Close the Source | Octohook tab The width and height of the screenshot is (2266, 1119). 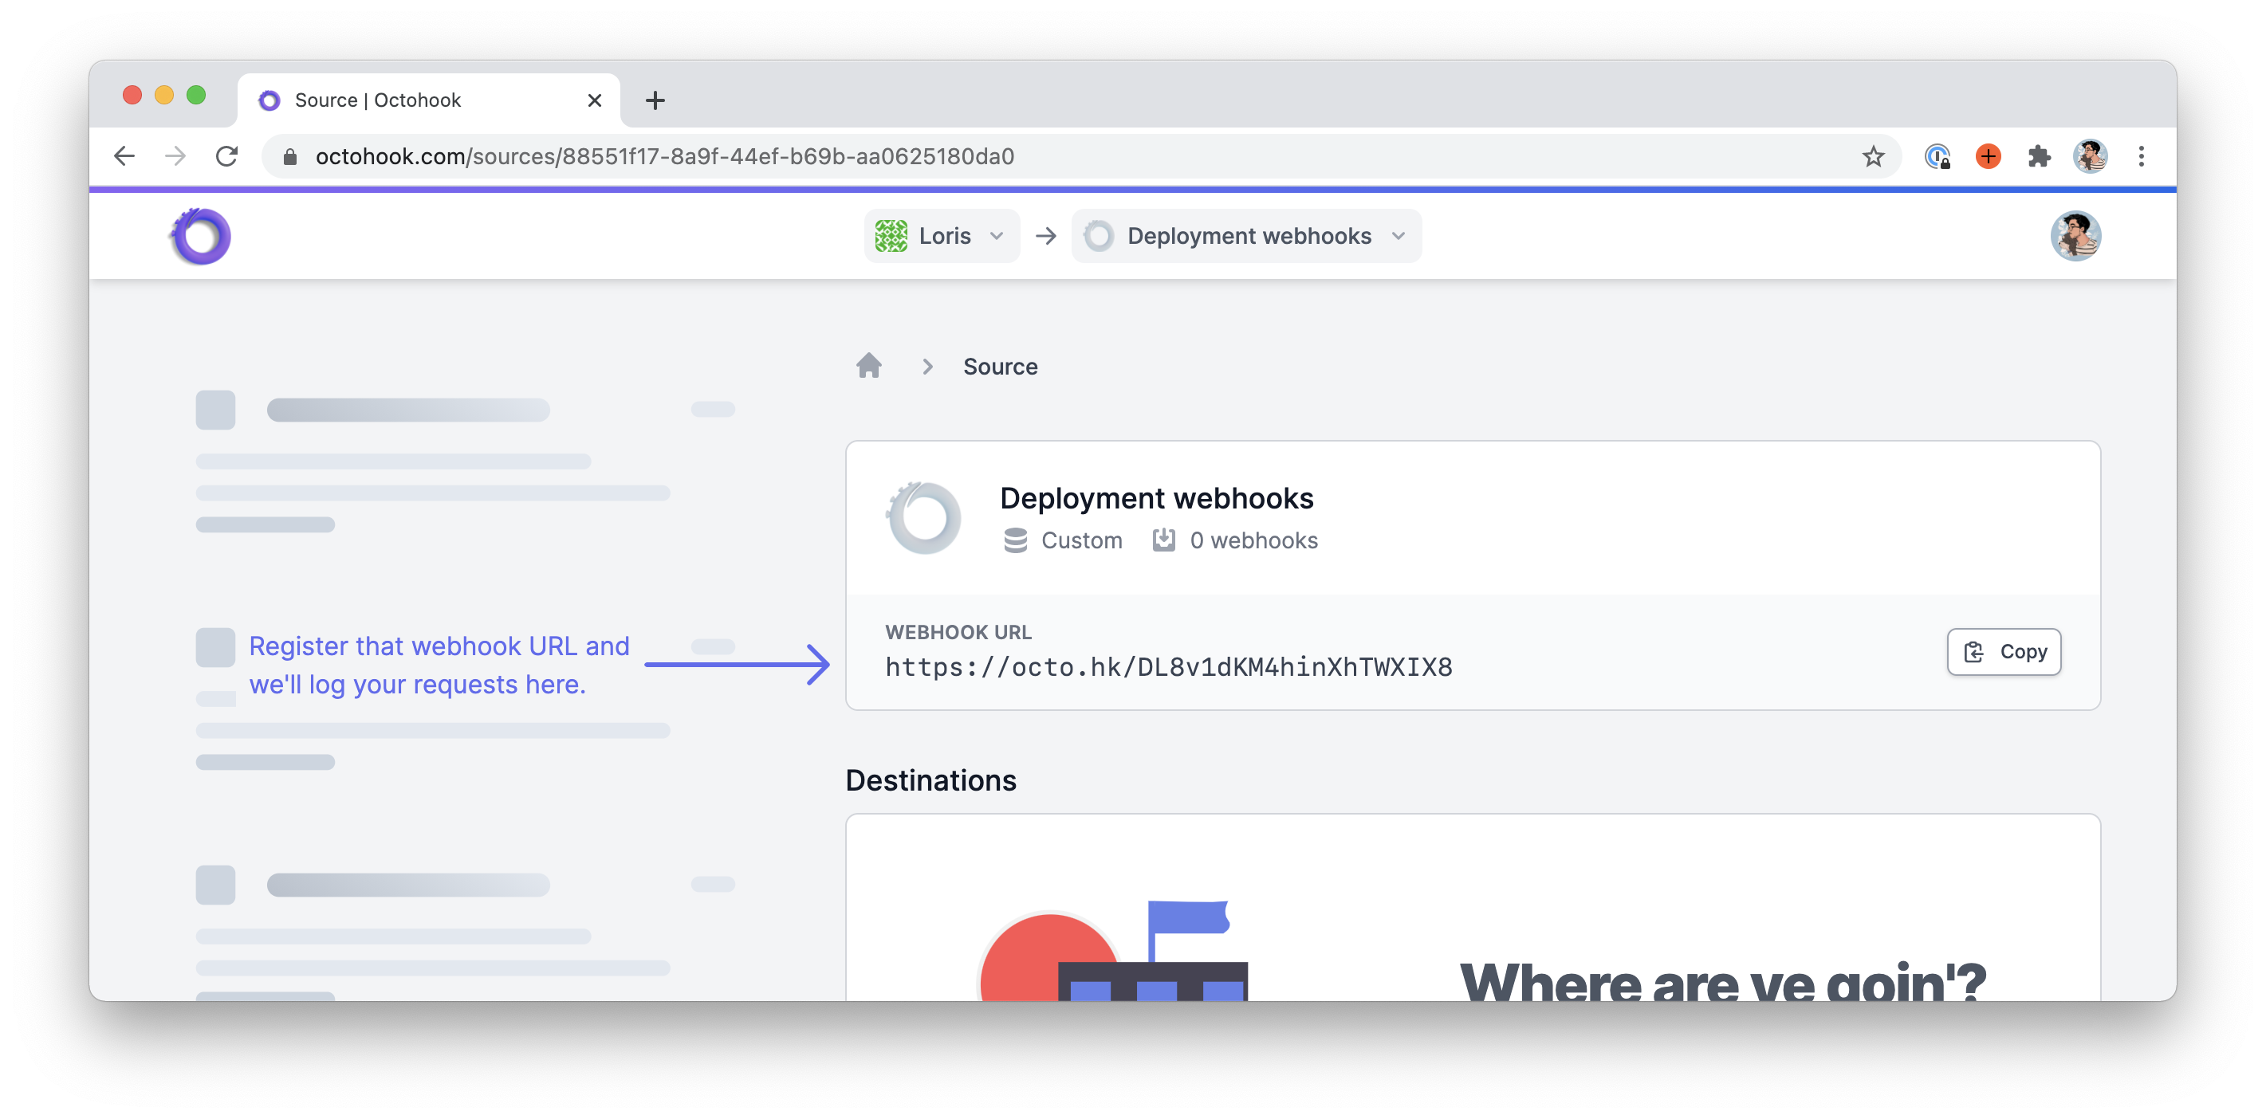[595, 100]
